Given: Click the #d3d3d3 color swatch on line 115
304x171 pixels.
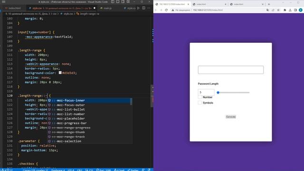Looking at the screenshot, I should (x=60, y=73).
